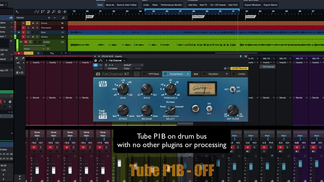Click the Pre Chor3 marker on timeline
Screen dimensions: 324x182
point(198,17)
